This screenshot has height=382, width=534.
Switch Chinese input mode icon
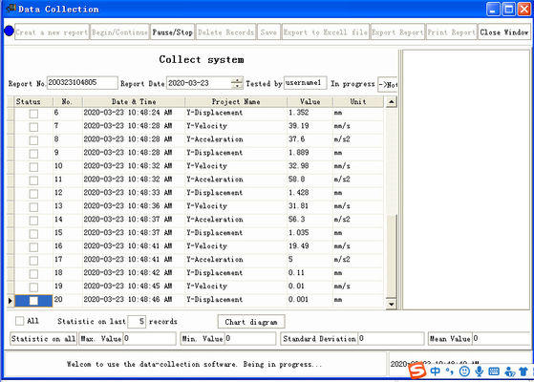pos(436,371)
